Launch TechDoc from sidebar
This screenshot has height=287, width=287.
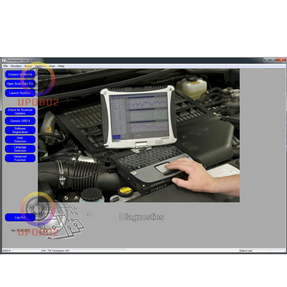tap(20, 93)
